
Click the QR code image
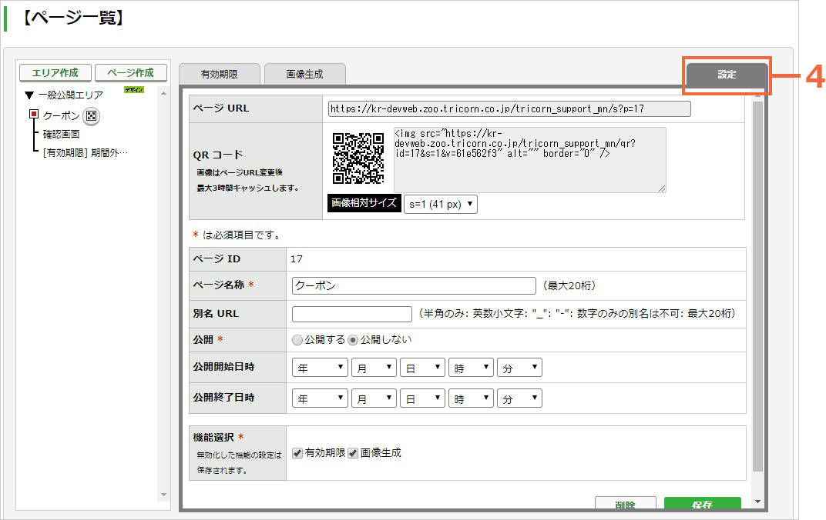pos(358,158)
